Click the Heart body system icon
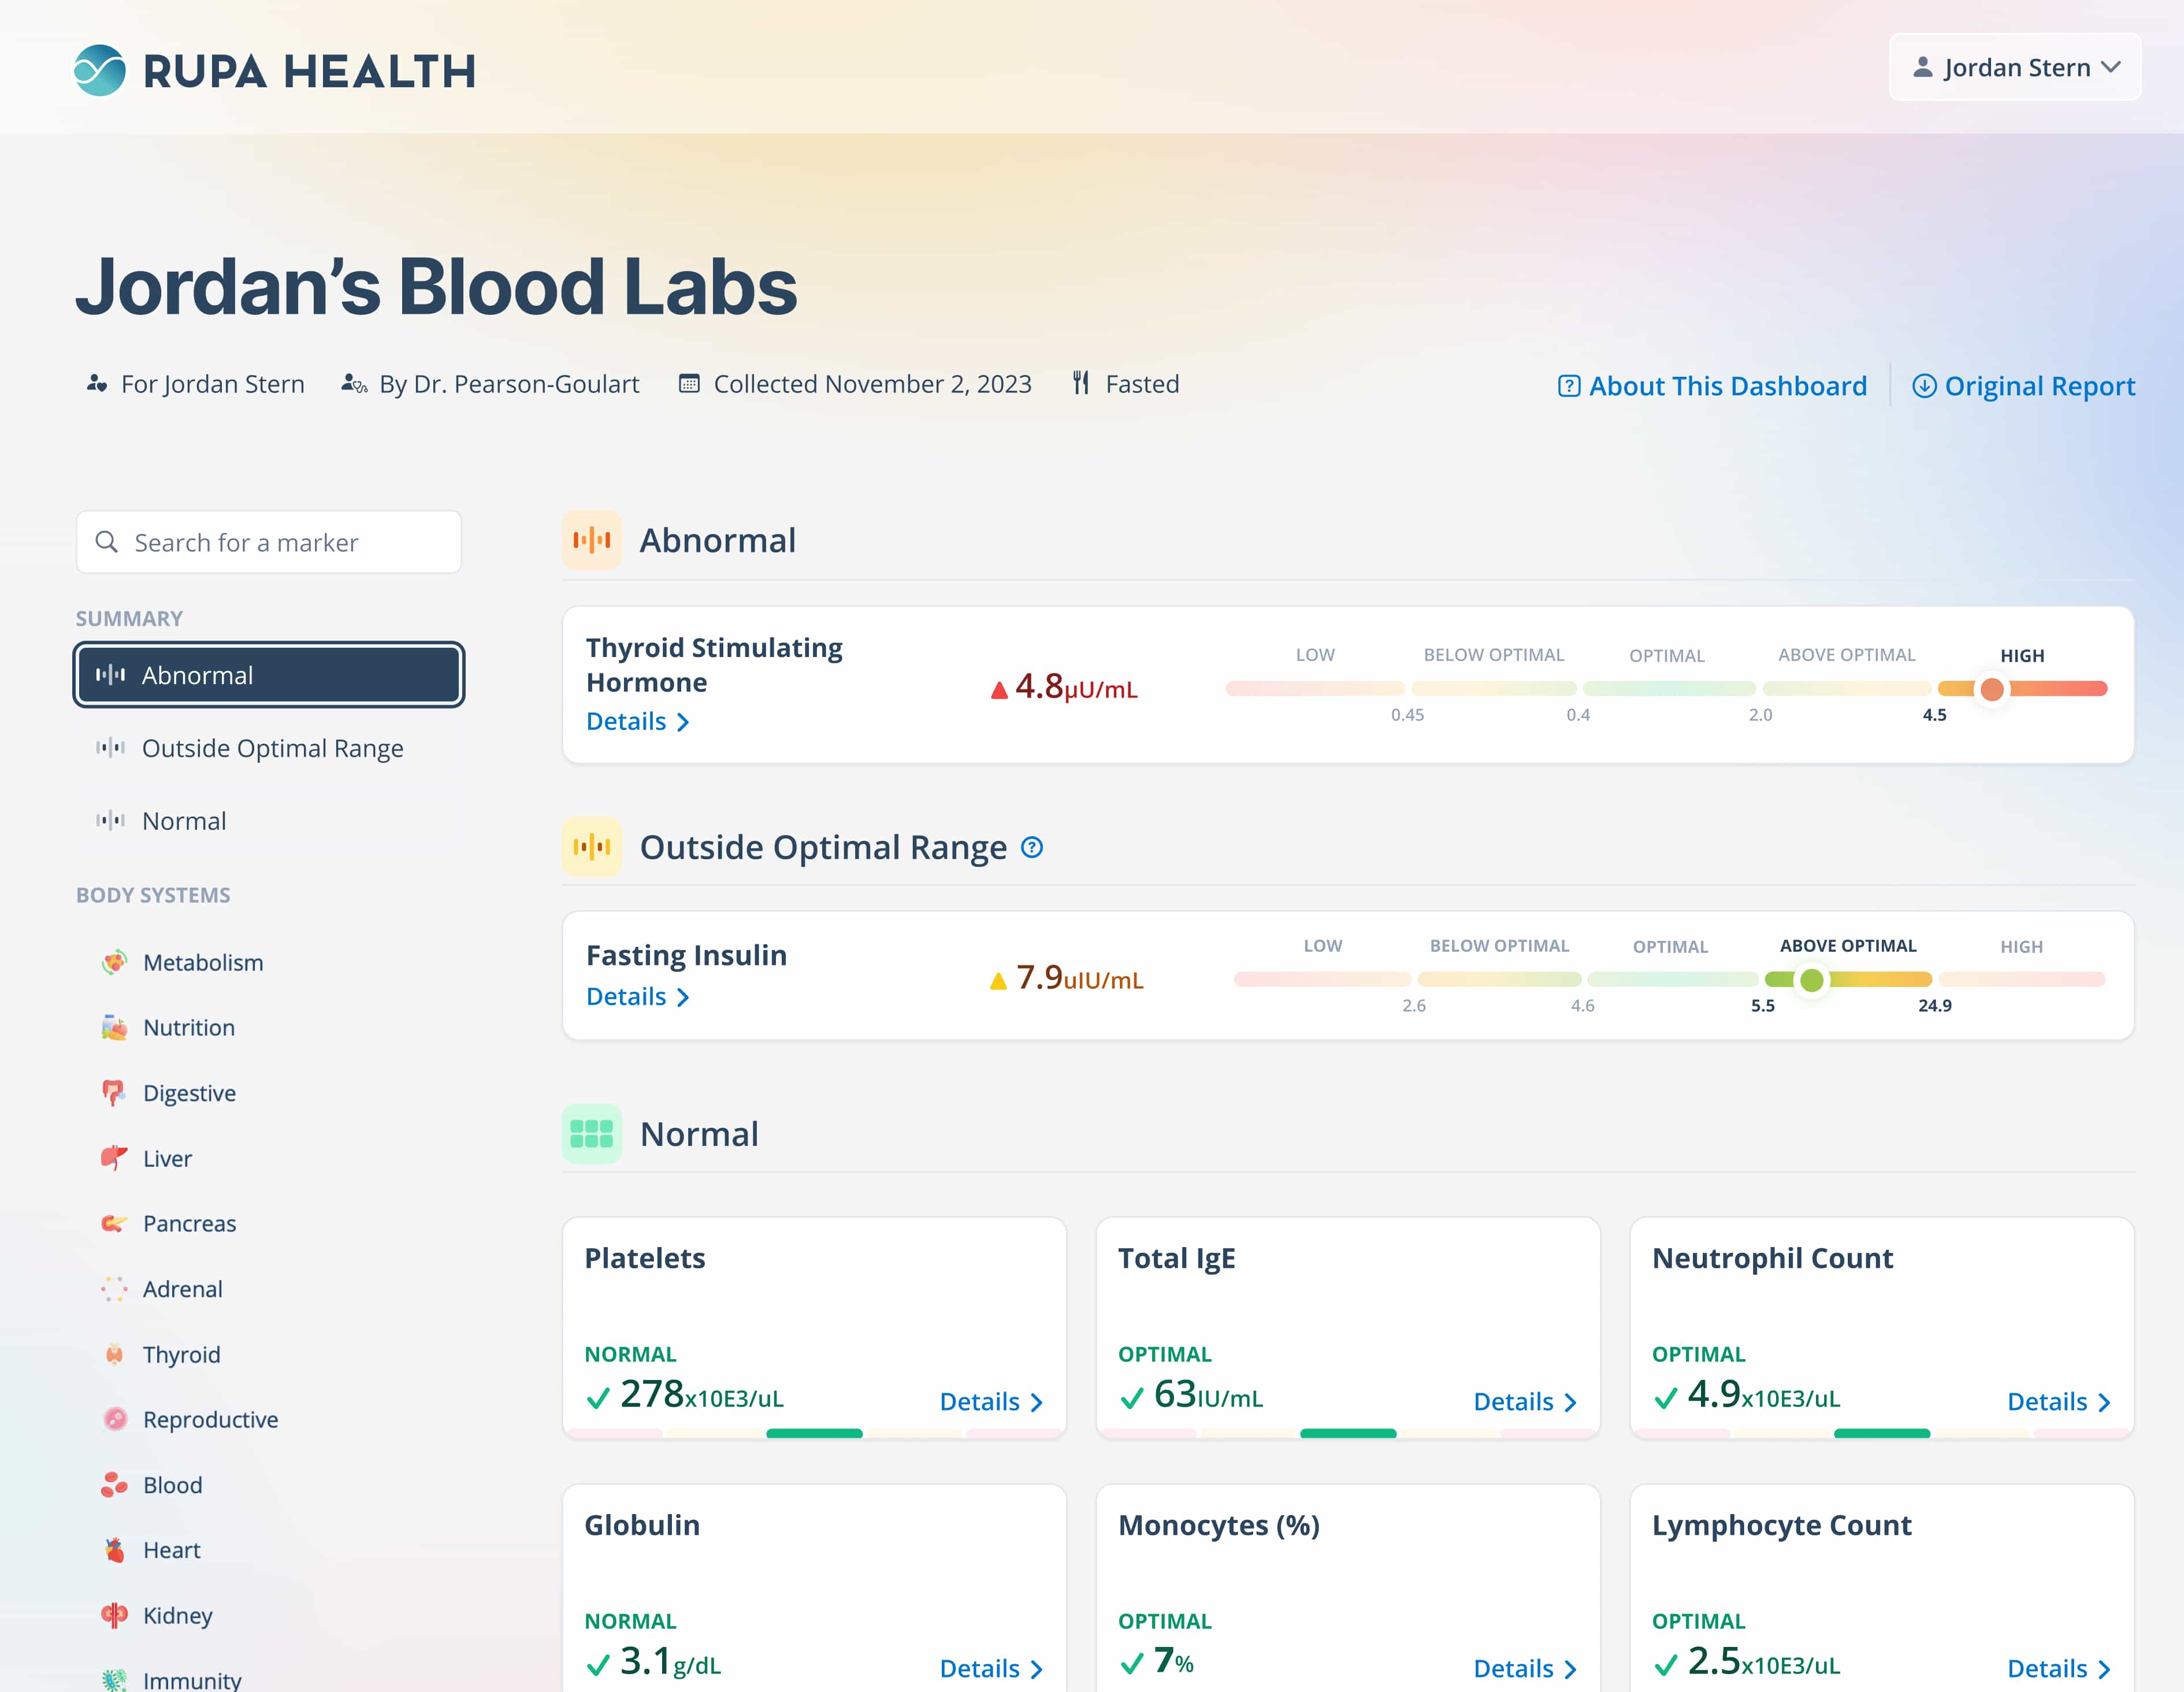Screen dimensions: 2184x1692 (x=114, y=1549)
